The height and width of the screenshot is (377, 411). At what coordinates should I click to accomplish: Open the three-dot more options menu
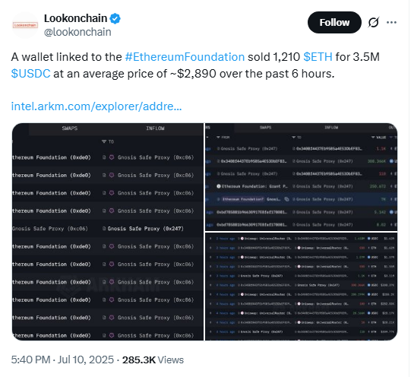[x=391, y=22]
